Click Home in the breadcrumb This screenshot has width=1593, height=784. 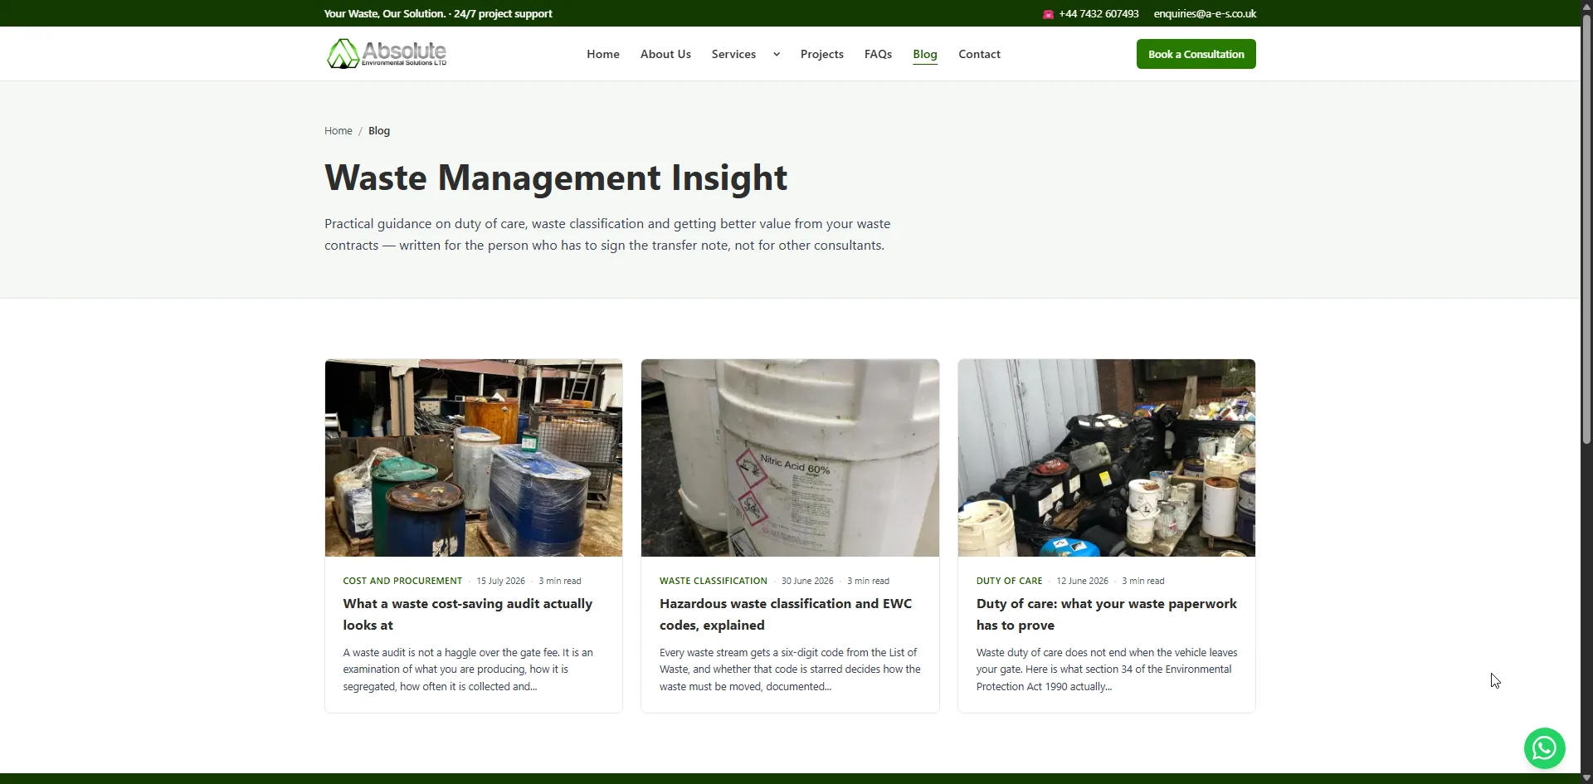[x=339, y=131]
